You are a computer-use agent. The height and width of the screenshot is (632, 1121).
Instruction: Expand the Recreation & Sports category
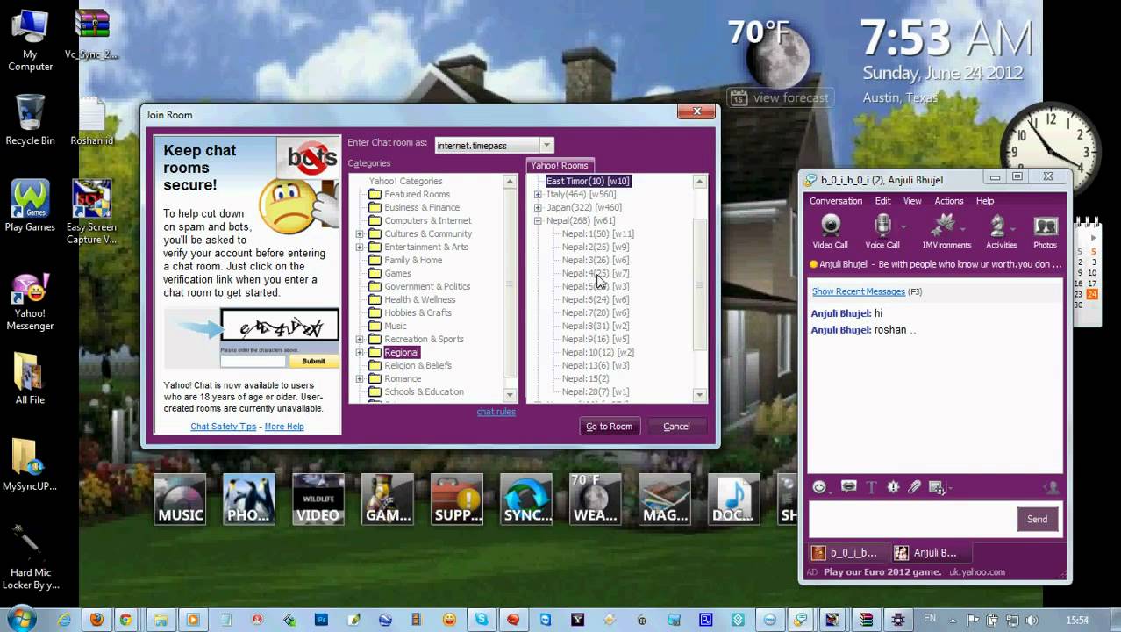tap(360, 339)
